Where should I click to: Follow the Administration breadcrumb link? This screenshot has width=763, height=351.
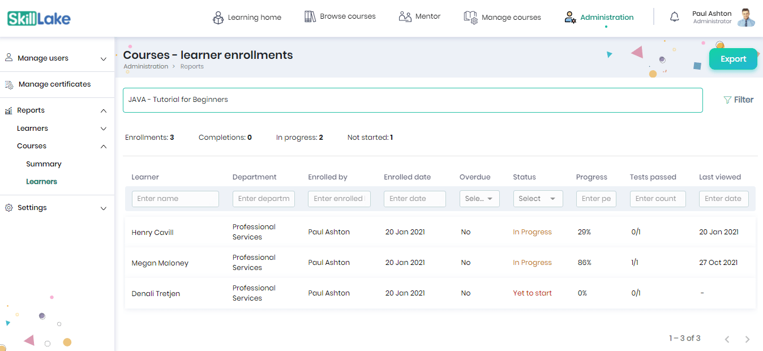click(146, 67)
